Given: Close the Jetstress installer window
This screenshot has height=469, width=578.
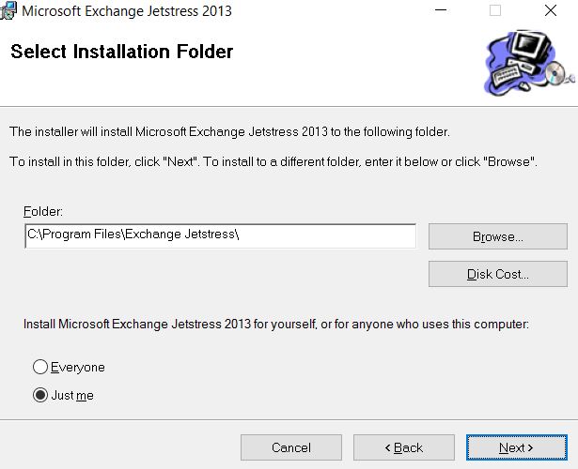Looking at the screenshot, I should 550,11.
